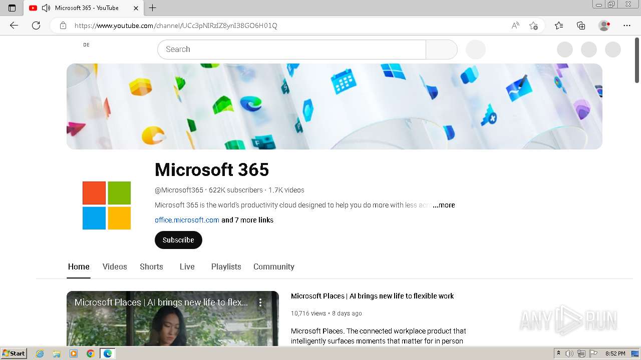Show the 'and 7 more links' list
Image resolution: width=641 pixels, height=360 pixels.
point(247,220)
